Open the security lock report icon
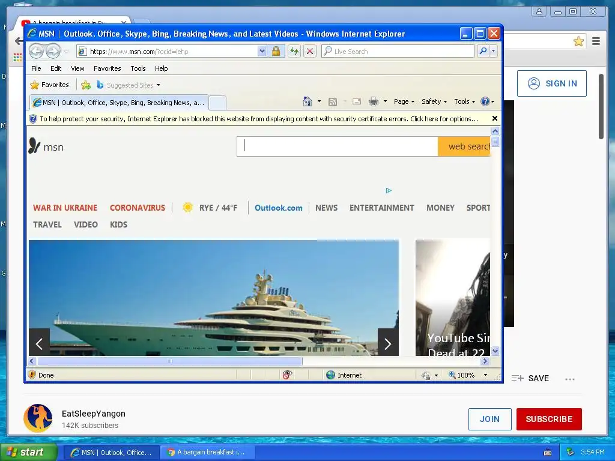The width and height of the screenshot is (615, 461). (x=276, y=51)
